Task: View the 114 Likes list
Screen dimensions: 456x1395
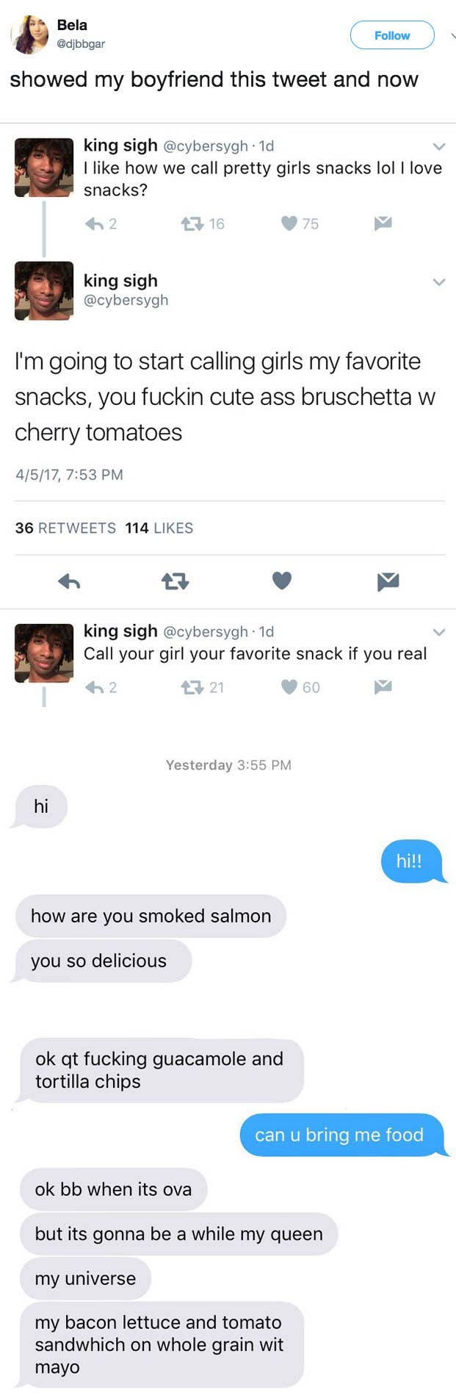Action: [159, 528]
